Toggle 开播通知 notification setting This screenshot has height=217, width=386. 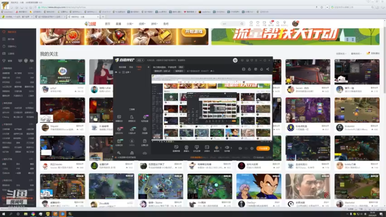373,54
